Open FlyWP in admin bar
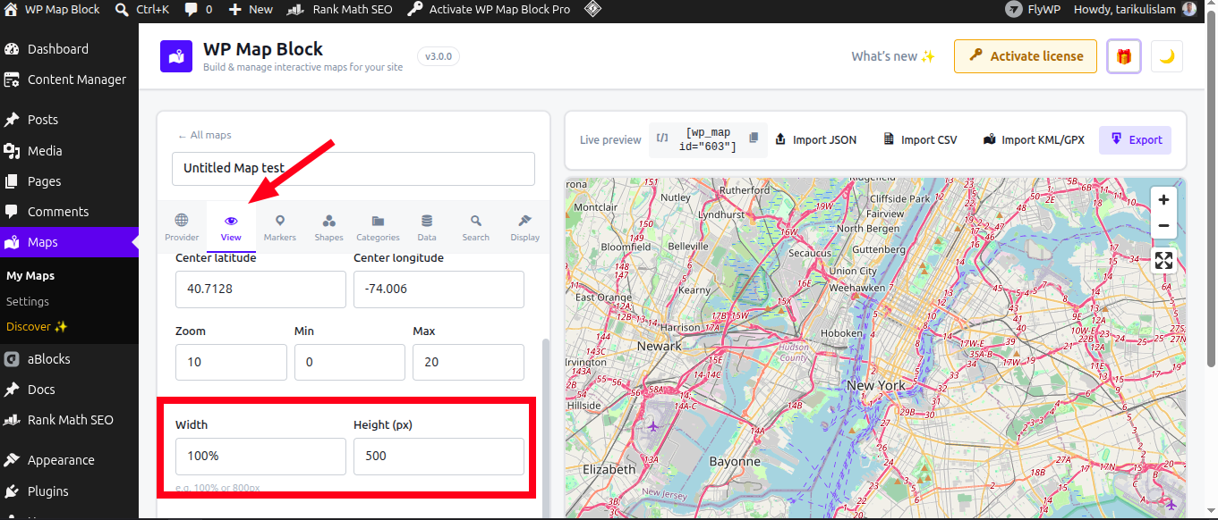This screenshot has width=1218, height=520. [1033, 10]
